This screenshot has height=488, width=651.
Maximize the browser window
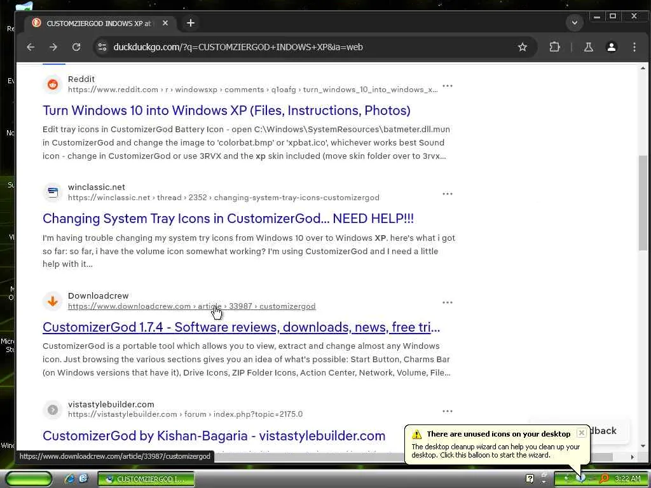click(x=613, y=16)
